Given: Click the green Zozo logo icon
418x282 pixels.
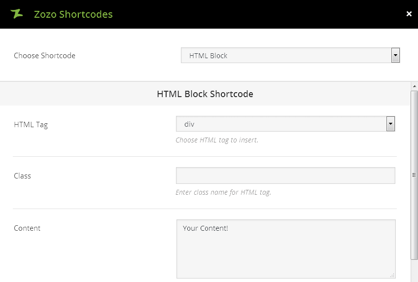Looking at the screenshot, I should (17, 14).
